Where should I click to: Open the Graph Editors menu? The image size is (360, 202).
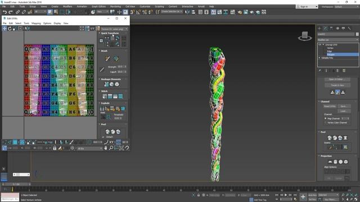click(99, 6)
